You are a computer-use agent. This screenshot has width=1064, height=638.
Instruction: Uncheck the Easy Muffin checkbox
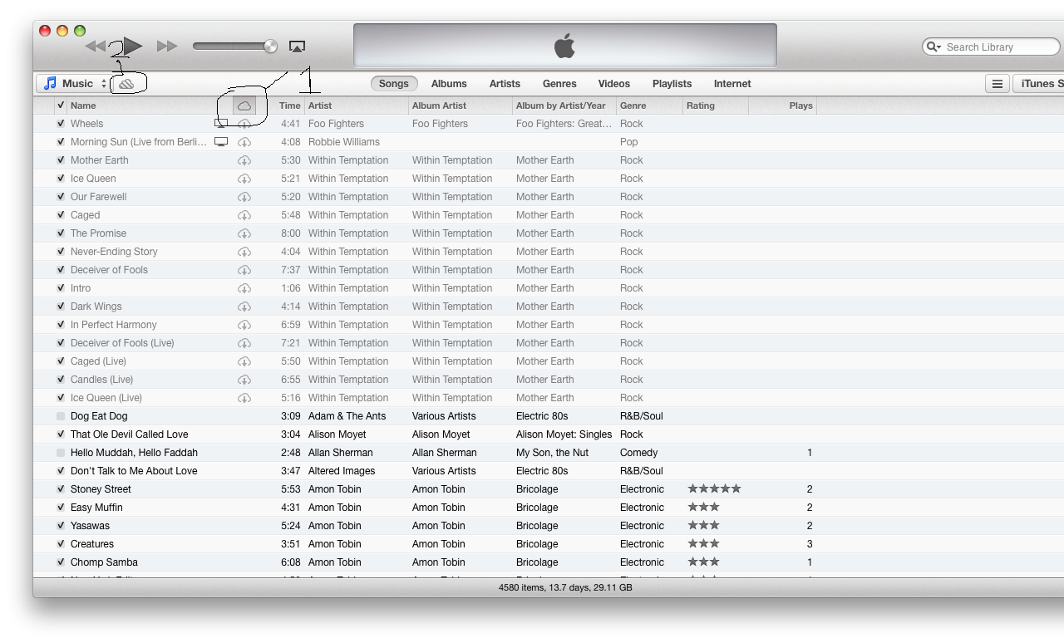coord(61,508)
